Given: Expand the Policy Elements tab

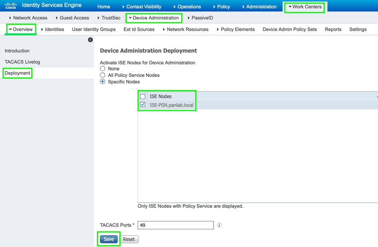Looking at the screenshot, I should 236,29.
